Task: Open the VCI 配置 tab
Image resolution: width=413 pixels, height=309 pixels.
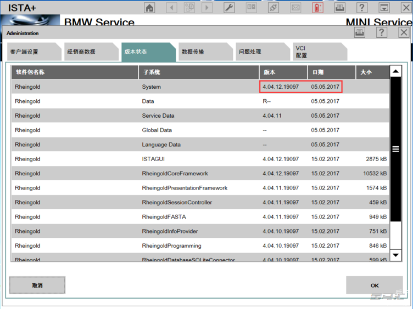Action: point(320,51)
